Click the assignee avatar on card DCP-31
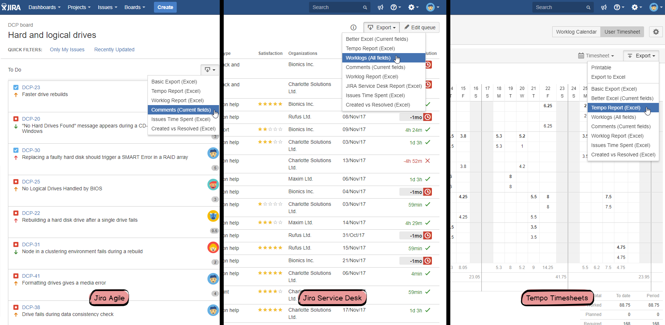The width and height of the screenshot is (665, 325). [x=213, y=247]
